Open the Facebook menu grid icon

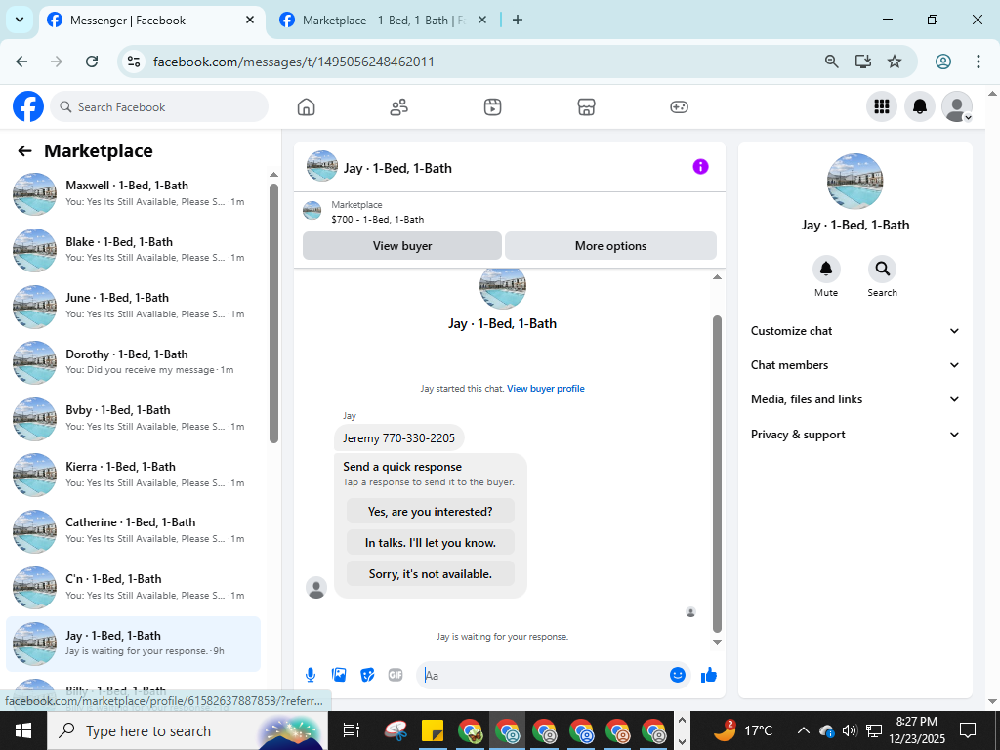tap(882, 106)
